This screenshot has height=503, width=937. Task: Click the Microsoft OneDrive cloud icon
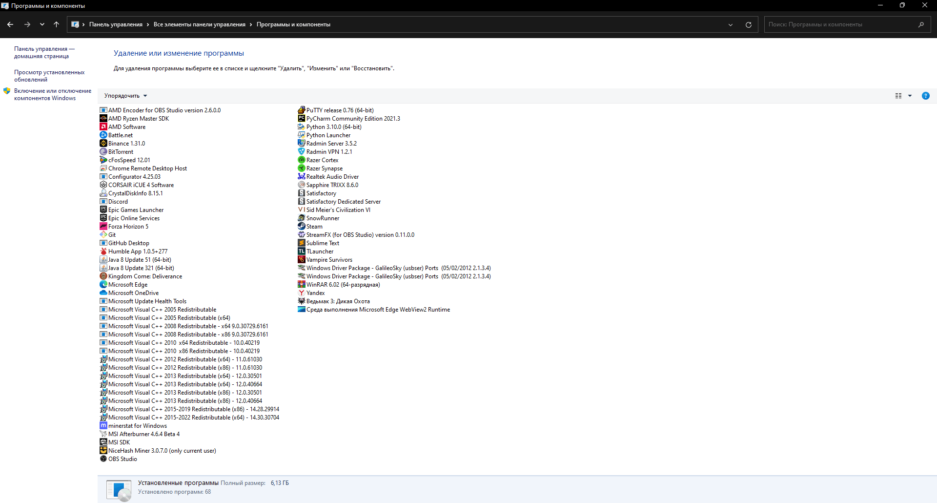point(103,293)
